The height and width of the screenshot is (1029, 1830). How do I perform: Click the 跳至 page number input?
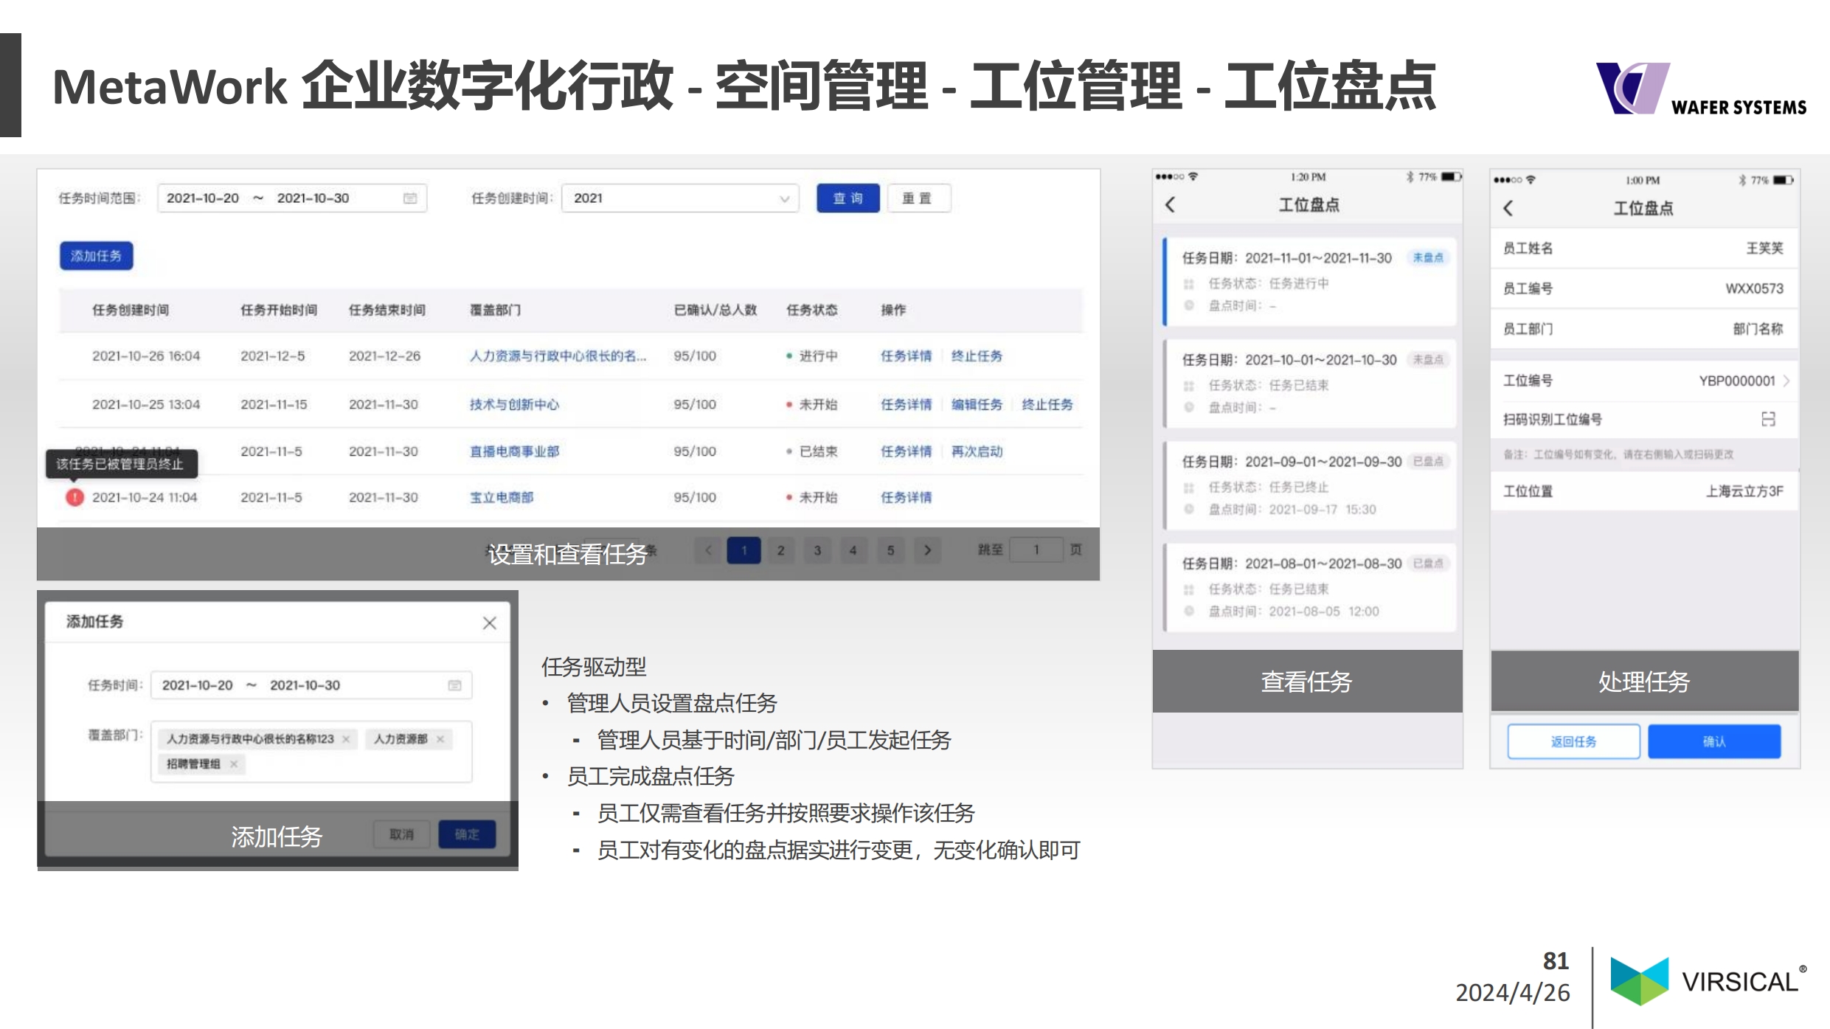1036,550
